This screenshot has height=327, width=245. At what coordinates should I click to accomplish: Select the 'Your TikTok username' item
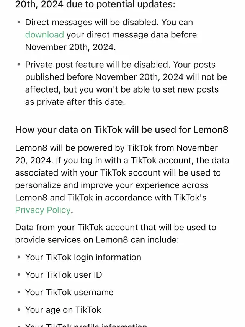(x=69, y=292)
